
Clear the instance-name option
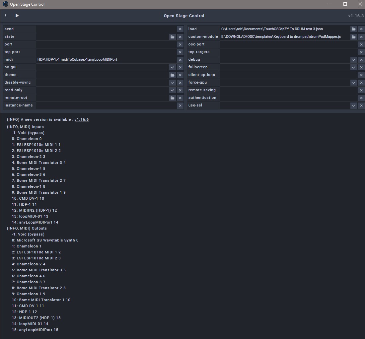click(x=180, y=105)
